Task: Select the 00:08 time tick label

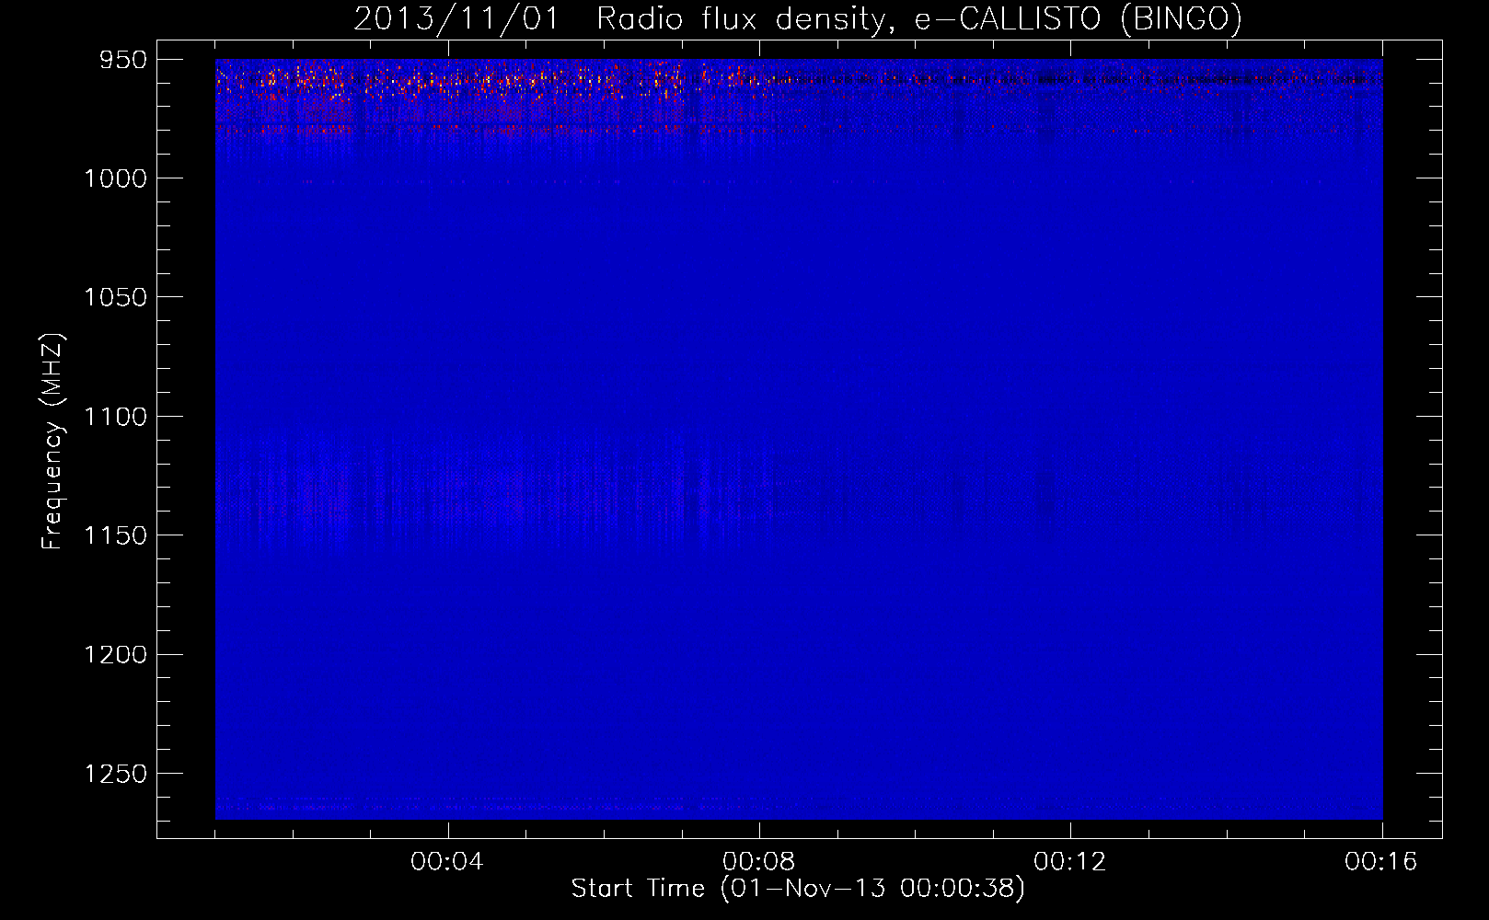Action: pos(759,862)
